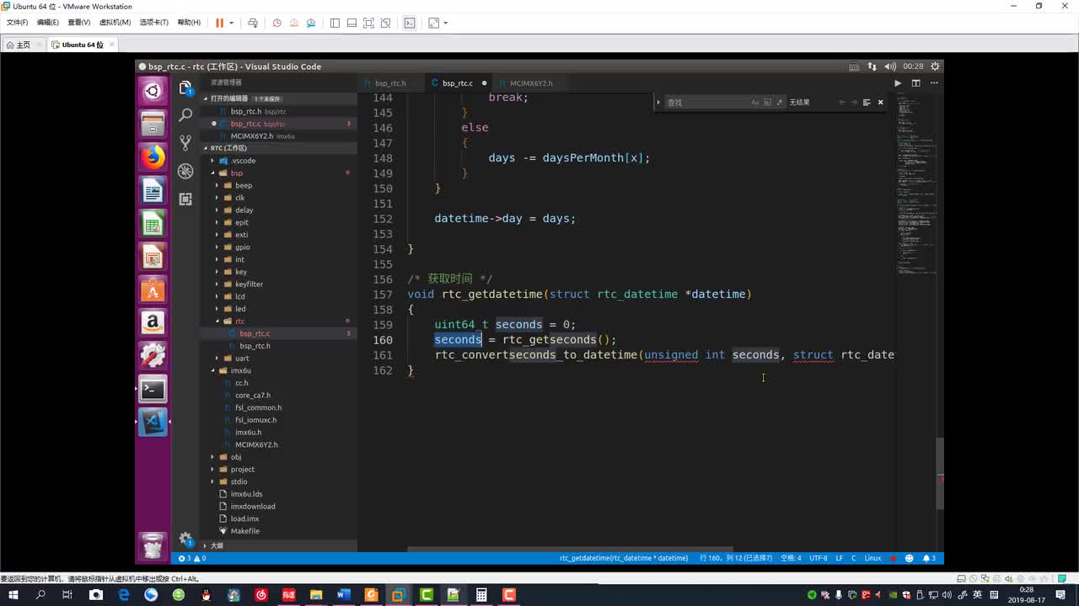This screenshot has height=606, width=1079.
Task: Open the editor More Actions menu
Action: pos(932,83)
